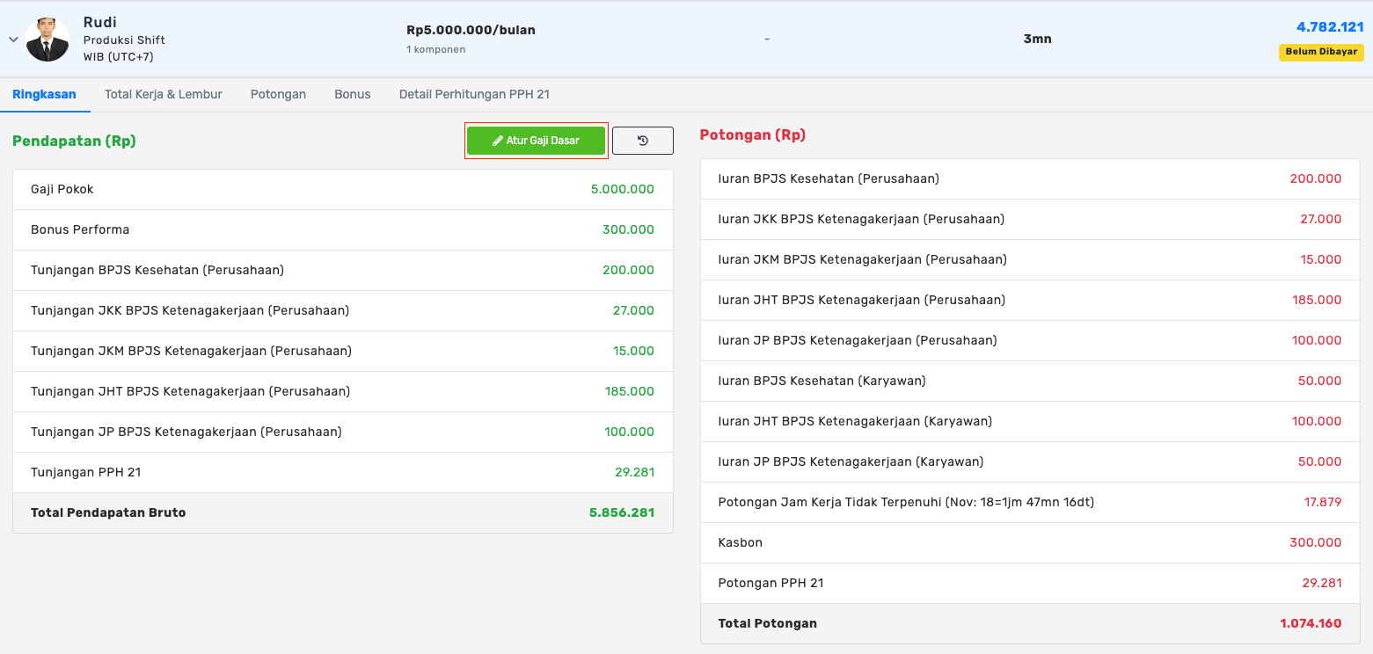This screenshot has width=1373, height=654.
Task: Select the Total Potongan summary row
Action: 1029,623
